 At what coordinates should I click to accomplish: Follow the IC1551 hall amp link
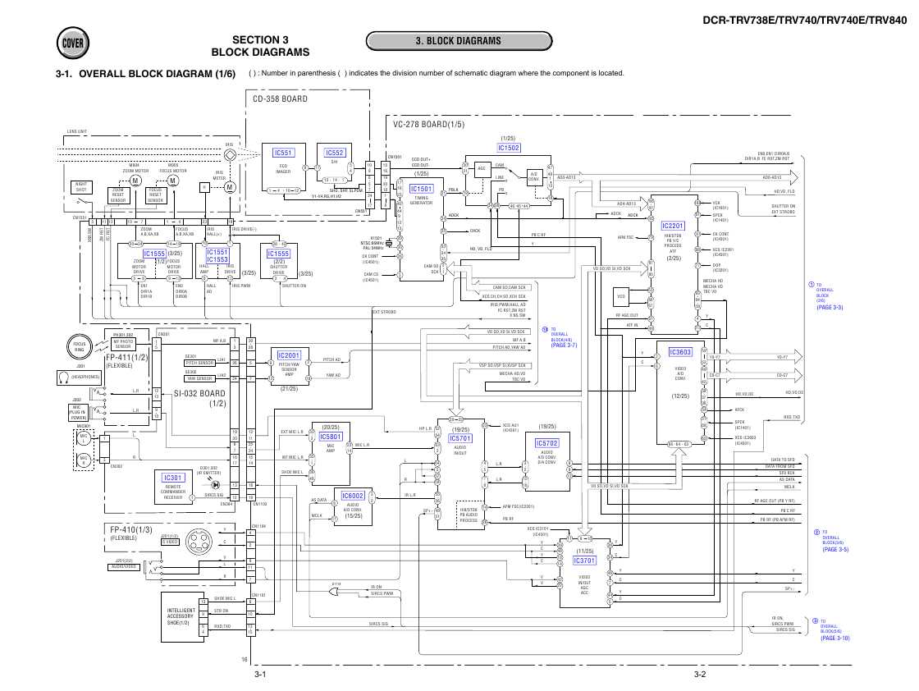(217, 252)
